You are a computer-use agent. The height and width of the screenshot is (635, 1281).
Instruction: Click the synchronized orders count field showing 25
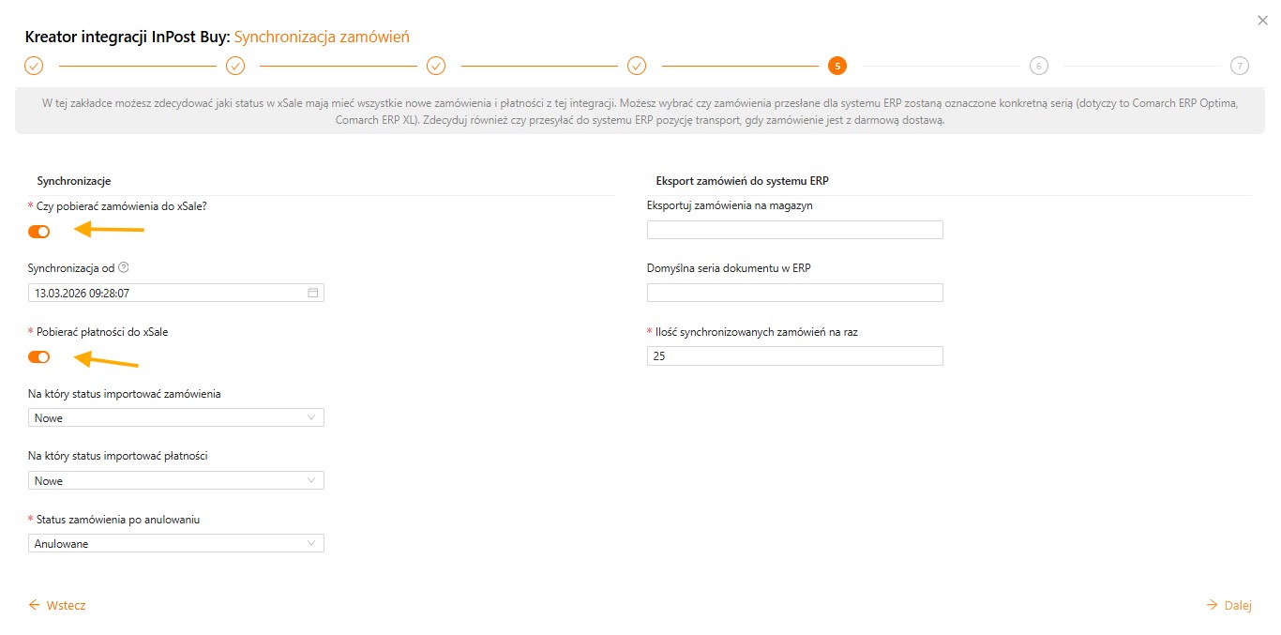tap(794, 355)
